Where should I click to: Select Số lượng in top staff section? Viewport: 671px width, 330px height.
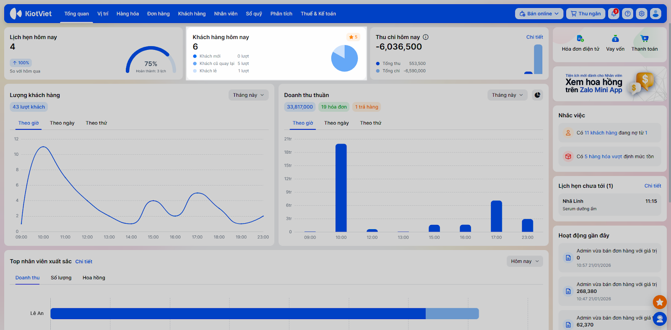pyautogui.click(x=61, y=278)
